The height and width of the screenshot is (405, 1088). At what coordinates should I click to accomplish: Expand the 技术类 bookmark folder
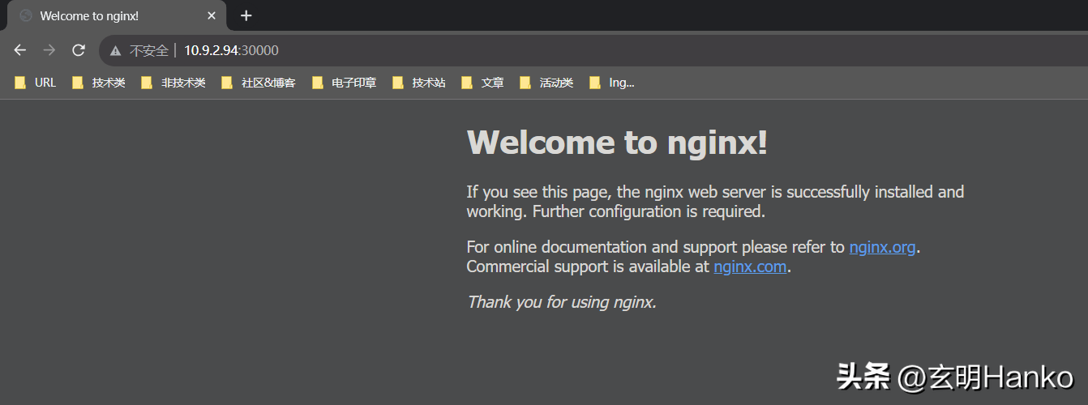99,83
